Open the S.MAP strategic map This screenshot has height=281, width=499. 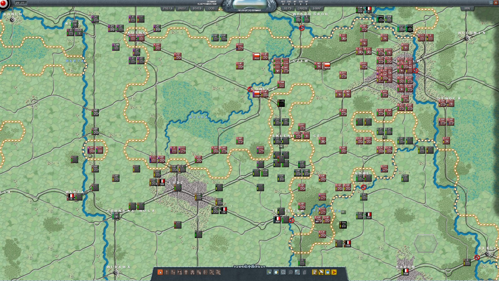(x=317, y=8)
